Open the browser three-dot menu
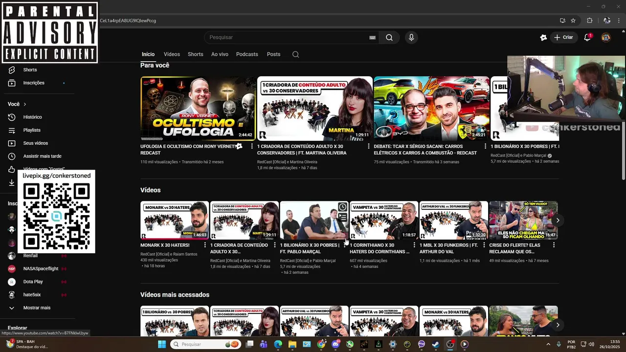This screenshot has height=352, width=626. click(619, 21)
